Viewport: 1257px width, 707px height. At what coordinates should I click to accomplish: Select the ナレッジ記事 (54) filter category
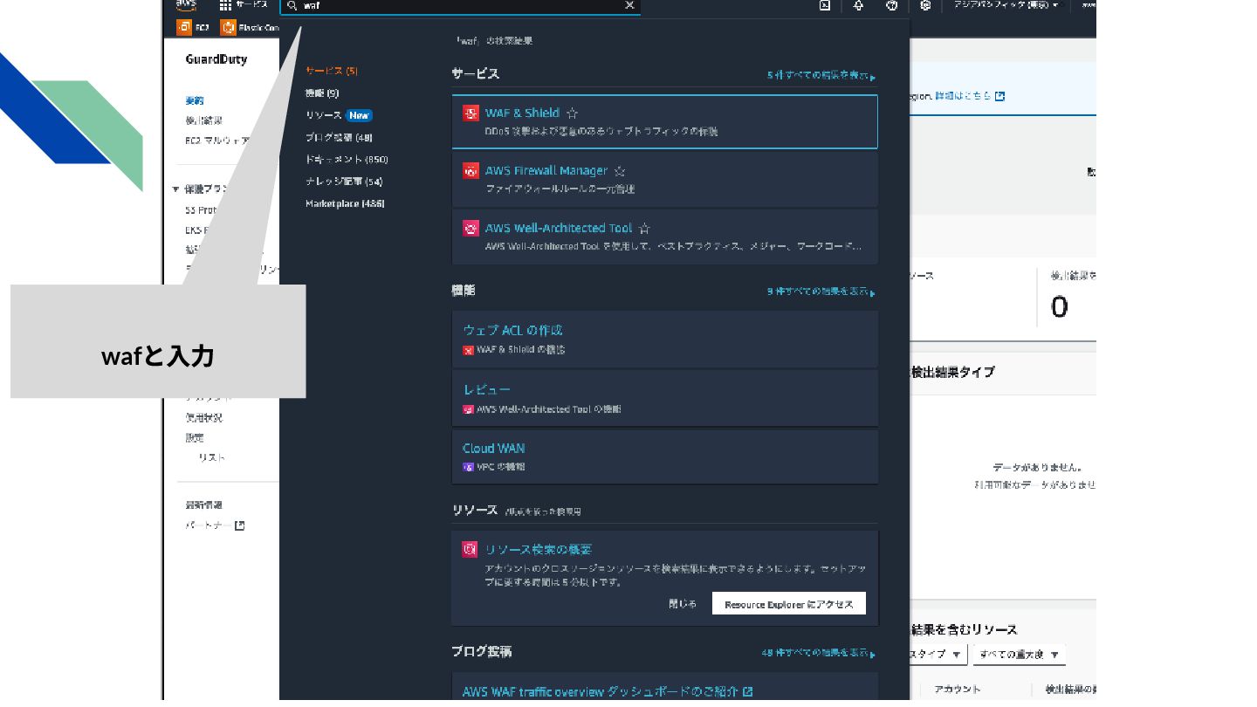point(344,182)
